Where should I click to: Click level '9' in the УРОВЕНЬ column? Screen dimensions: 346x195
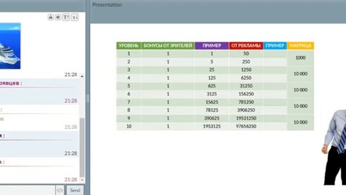pos(129,118)
